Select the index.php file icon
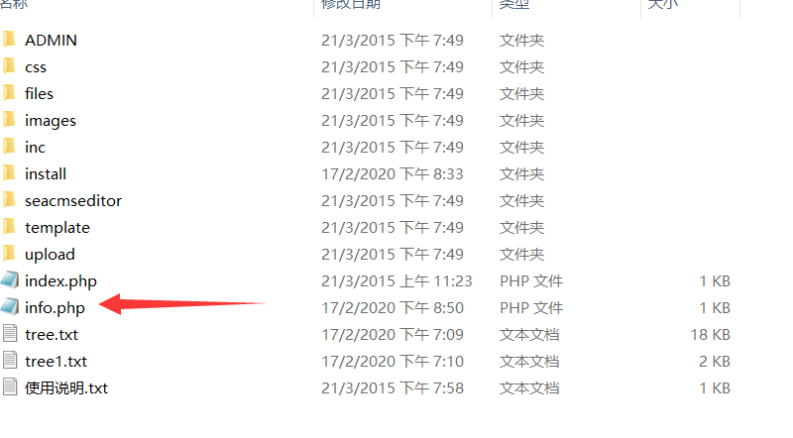 click(x=10, y=280)
